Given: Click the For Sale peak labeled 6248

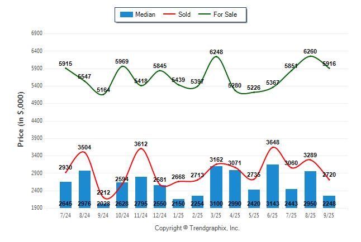Looking at the screenshot, I should [216, 56].
